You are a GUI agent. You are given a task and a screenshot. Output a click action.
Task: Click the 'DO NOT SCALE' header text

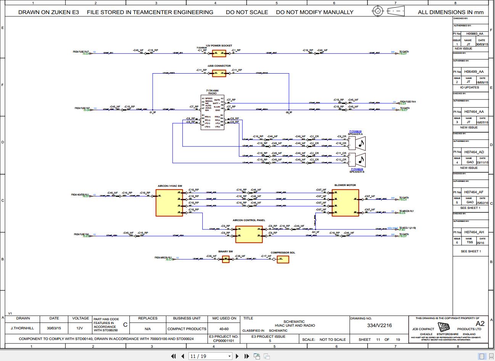pos(247,12)
